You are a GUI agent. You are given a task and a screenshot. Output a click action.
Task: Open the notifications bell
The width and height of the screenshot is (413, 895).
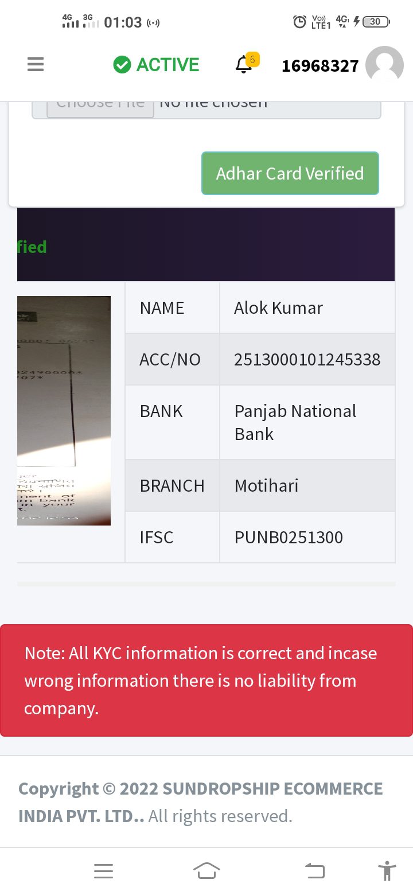244,65
